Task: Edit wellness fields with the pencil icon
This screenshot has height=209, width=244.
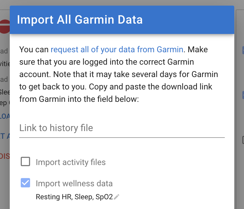Action: click(x=116, y=197)
